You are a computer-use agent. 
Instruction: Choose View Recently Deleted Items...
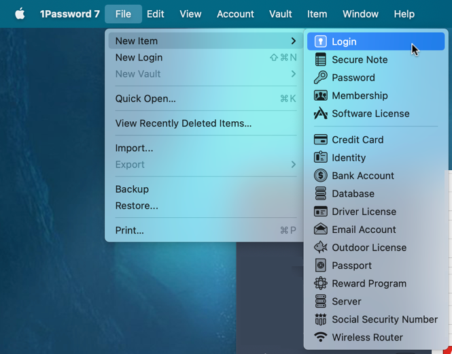tap(206, 123)
